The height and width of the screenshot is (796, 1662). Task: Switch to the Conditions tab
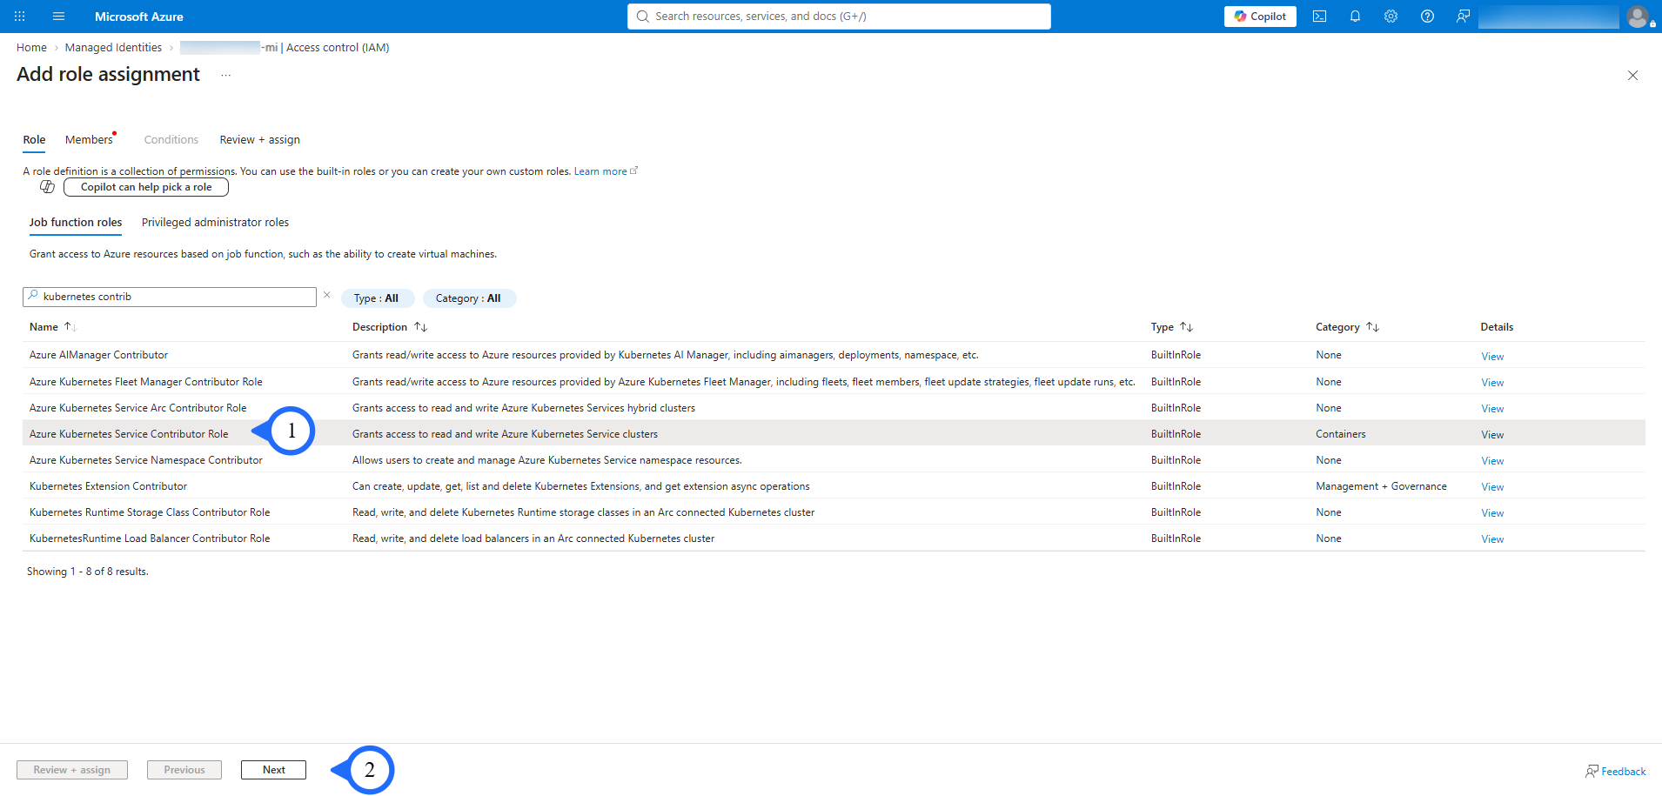pyautogui.click(x=171, y=140)
